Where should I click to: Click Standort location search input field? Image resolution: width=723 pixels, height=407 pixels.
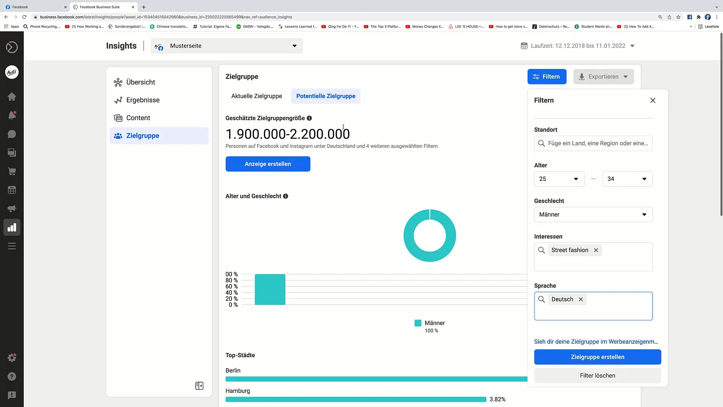point(593,143)
